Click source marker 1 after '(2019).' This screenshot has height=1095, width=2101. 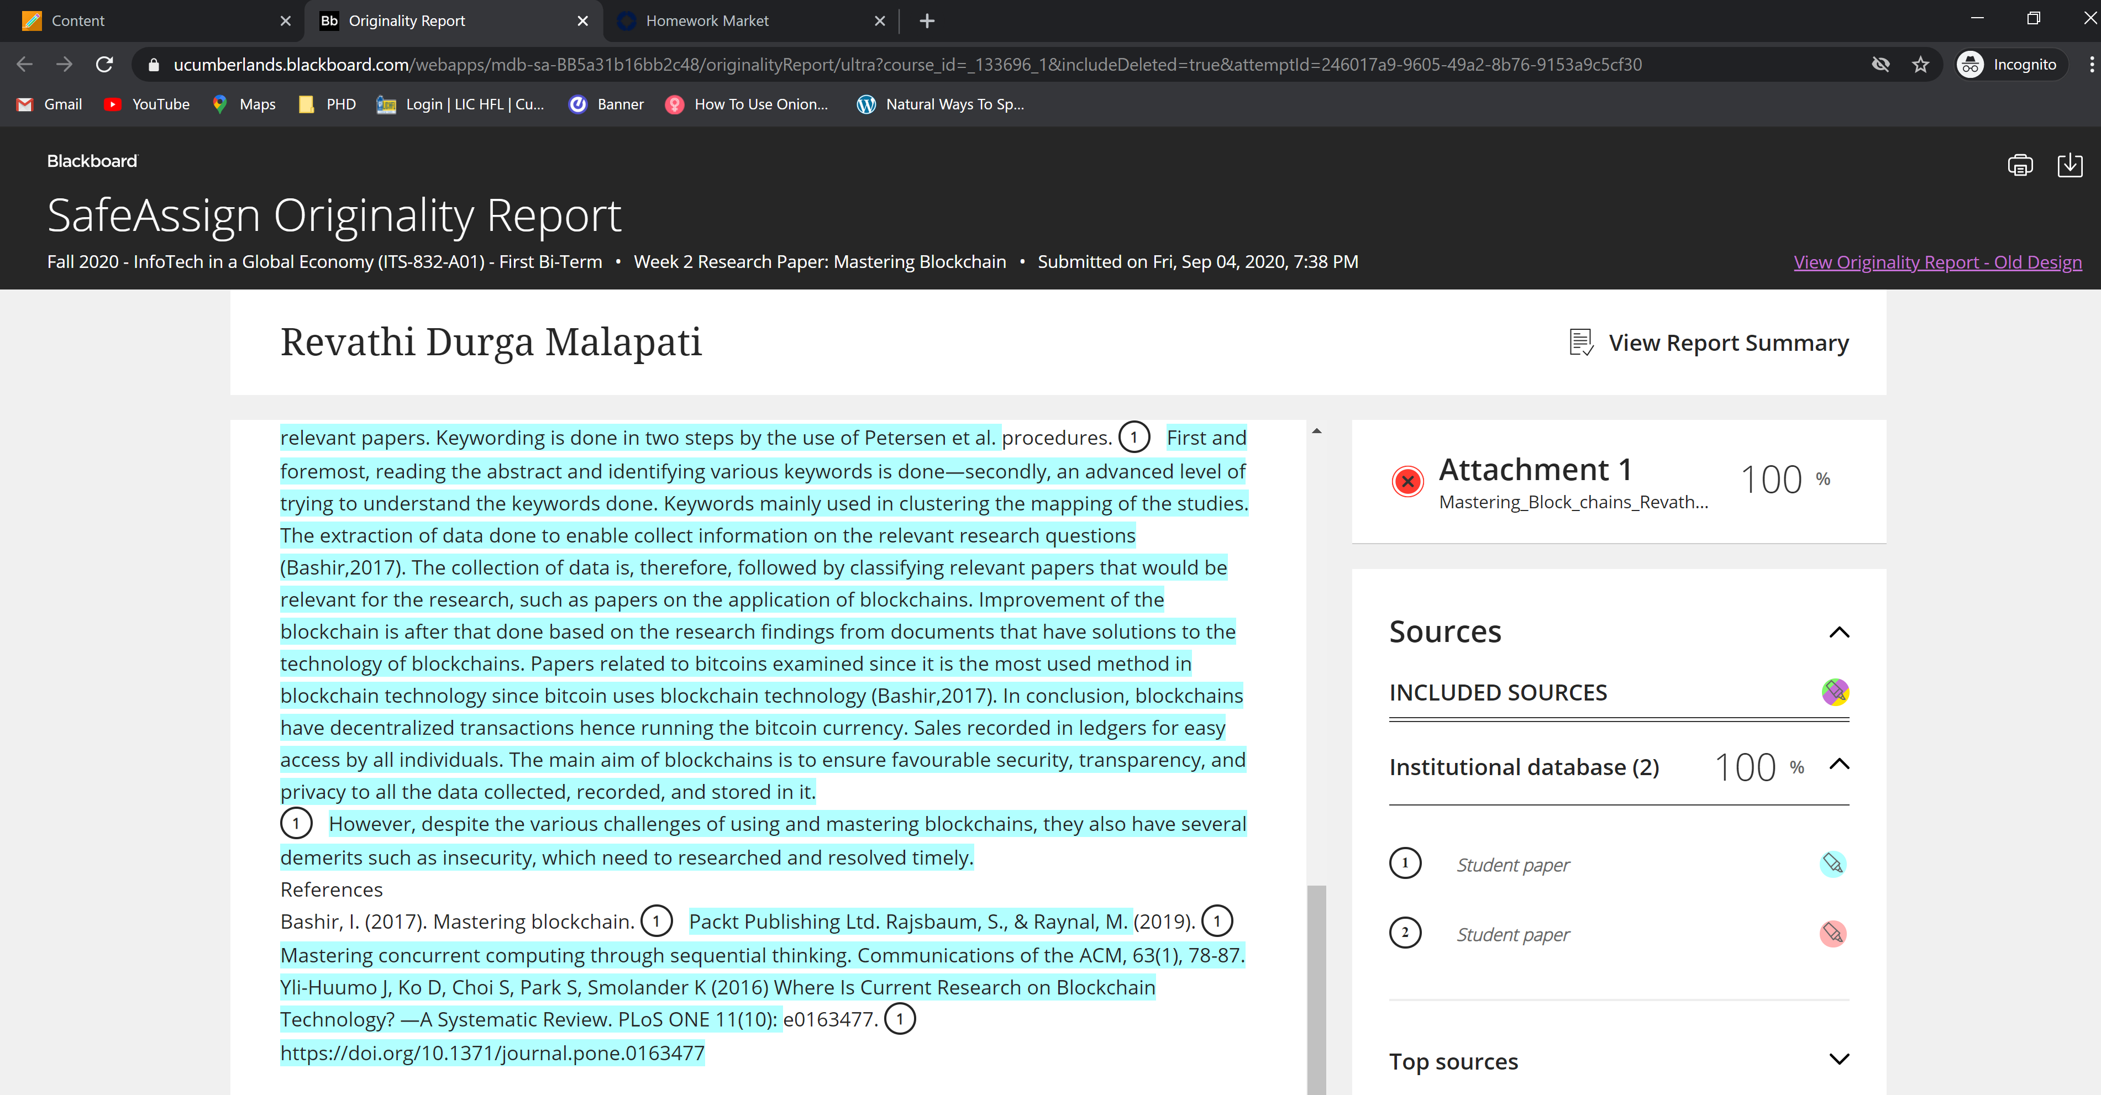[1217, 922]
